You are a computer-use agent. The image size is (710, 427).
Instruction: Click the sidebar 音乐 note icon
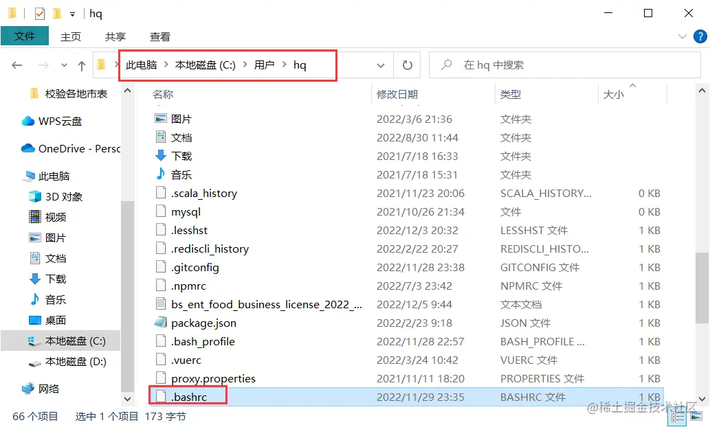point(34,299)
